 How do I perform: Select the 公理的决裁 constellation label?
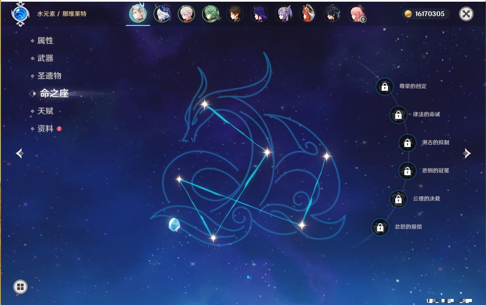(x=426, y=199)
